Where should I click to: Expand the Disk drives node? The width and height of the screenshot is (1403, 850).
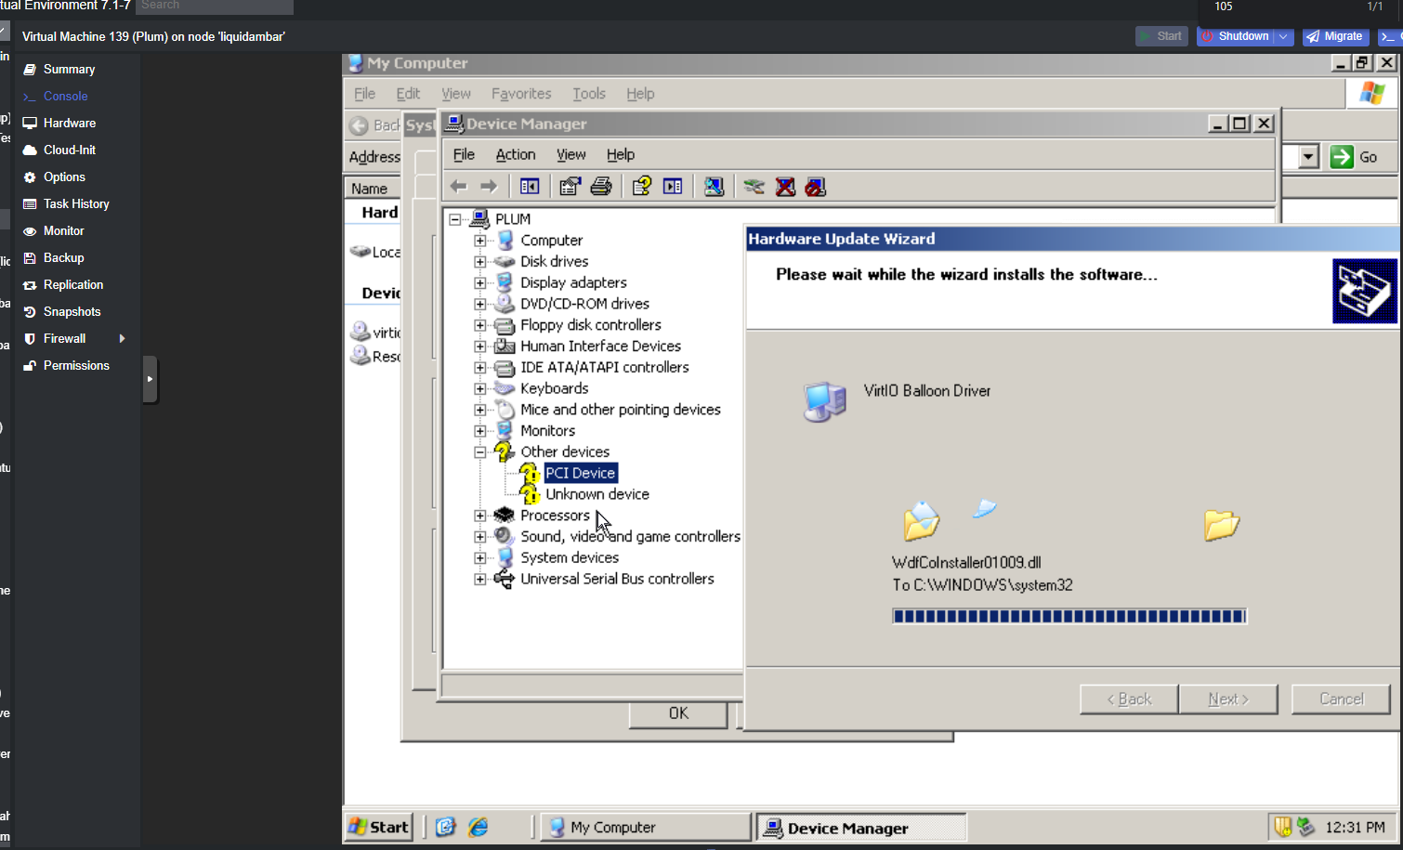[480, 262]
